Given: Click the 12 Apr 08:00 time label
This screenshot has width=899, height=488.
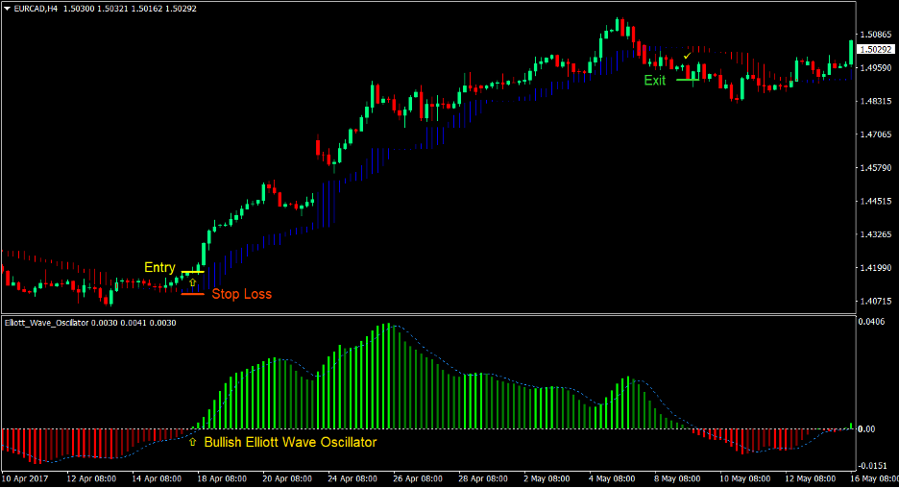Looking at the screenshot, I should (91, 478).
